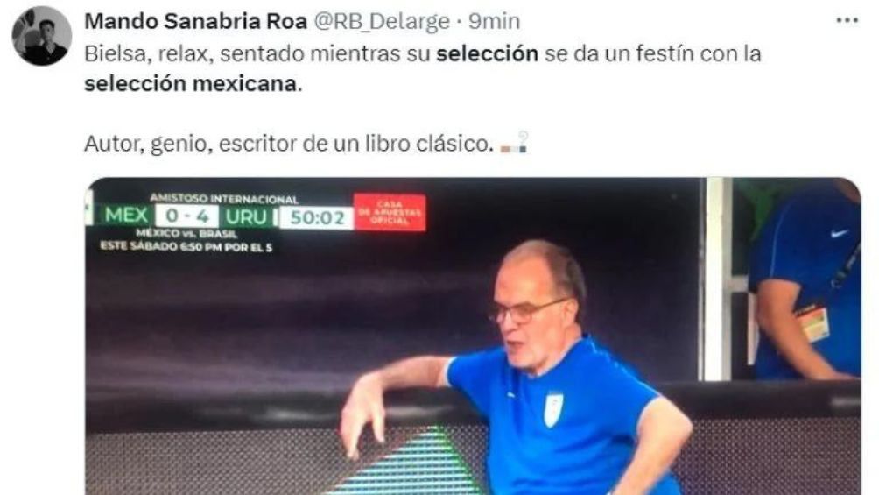Click the 50:02 match clock

pyautogui.click(x=317, y=218)
